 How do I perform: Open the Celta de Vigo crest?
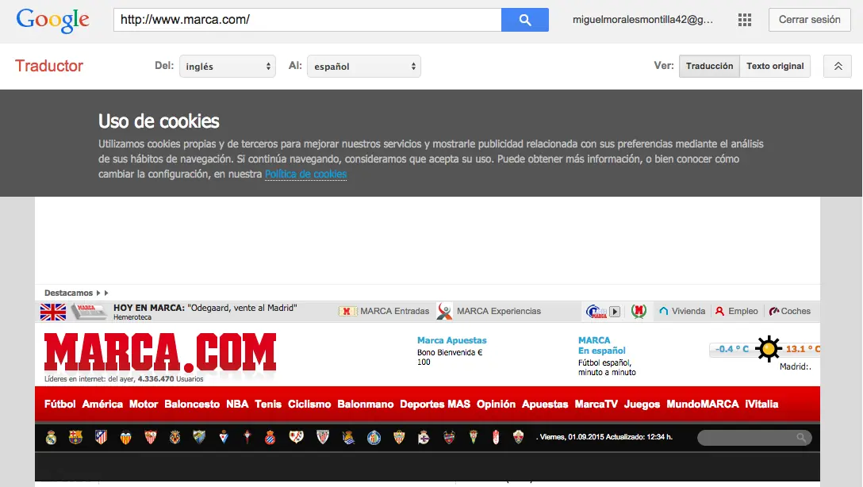click(x=247, y=437)
